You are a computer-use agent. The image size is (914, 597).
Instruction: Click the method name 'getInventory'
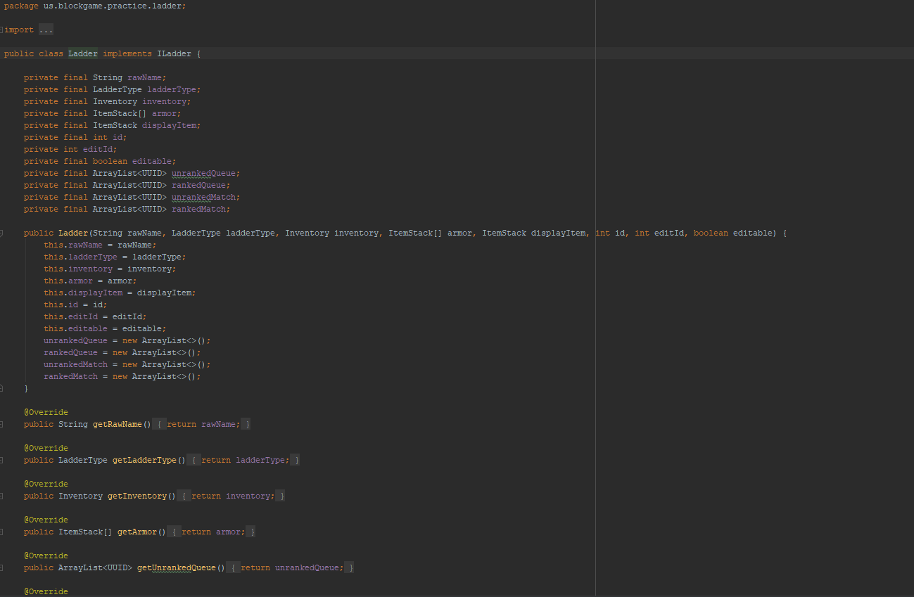tap(137, 496)
